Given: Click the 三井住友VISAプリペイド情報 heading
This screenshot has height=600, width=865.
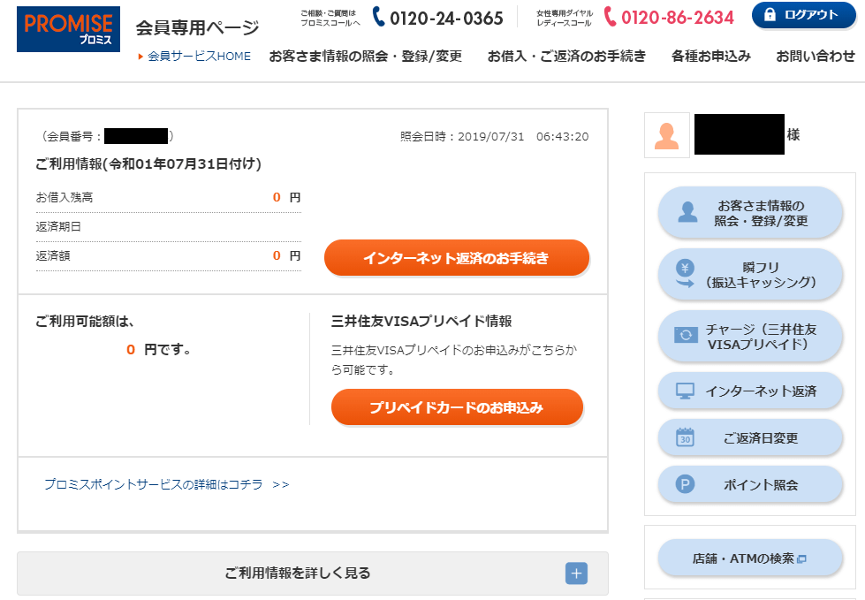Looking at the screenshot, I should point(421,321).
